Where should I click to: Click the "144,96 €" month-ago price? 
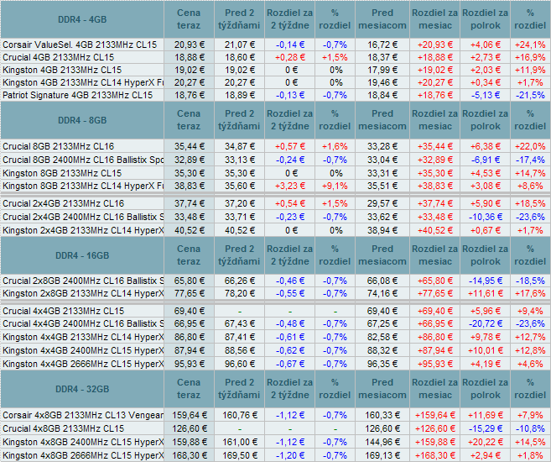point(382,442)
